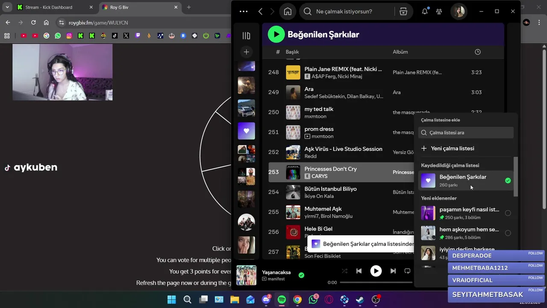Sort tracks by duration clock icon

[478, 52]
